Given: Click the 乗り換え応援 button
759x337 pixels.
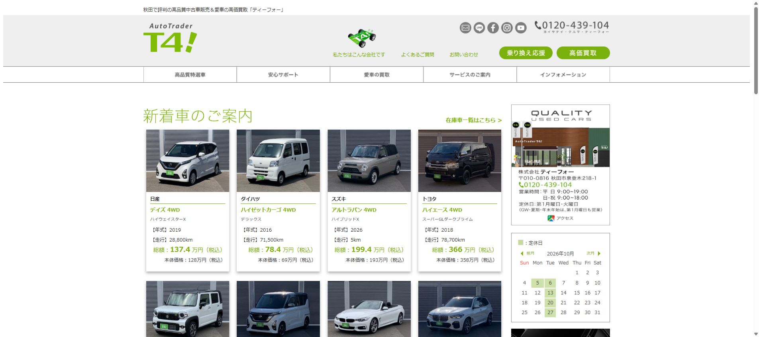Looking at the screenshot, I should pos(526,53).
